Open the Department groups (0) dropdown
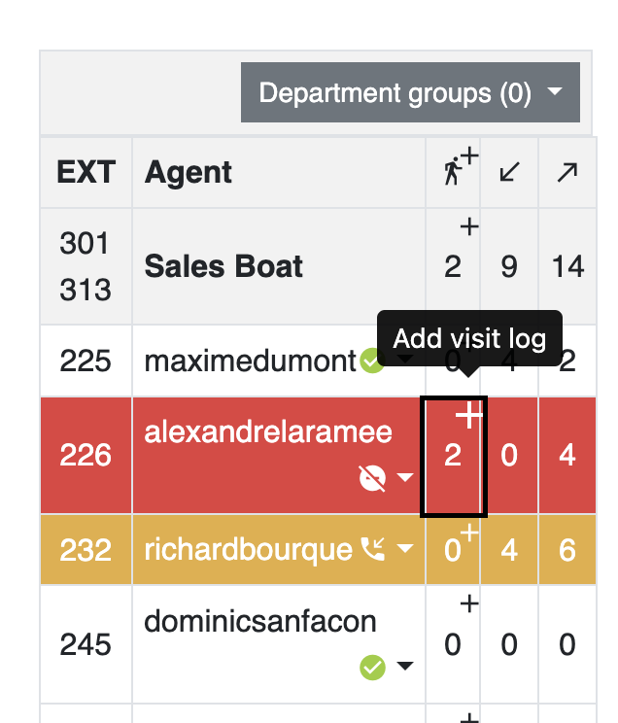Image resolution: width=618 pixels, height=723 pixels. [x=410, y=92]
